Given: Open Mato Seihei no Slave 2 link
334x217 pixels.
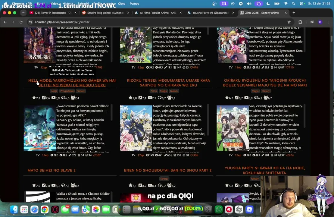Looking at the screenshot, I should (x=52, y=170).
